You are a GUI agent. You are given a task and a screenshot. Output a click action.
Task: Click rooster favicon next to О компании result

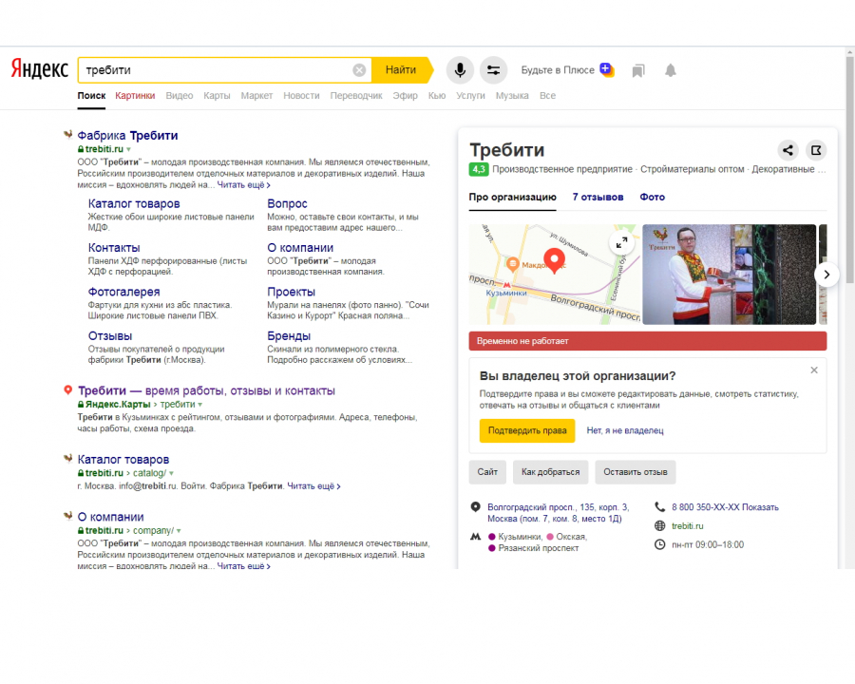68,516
